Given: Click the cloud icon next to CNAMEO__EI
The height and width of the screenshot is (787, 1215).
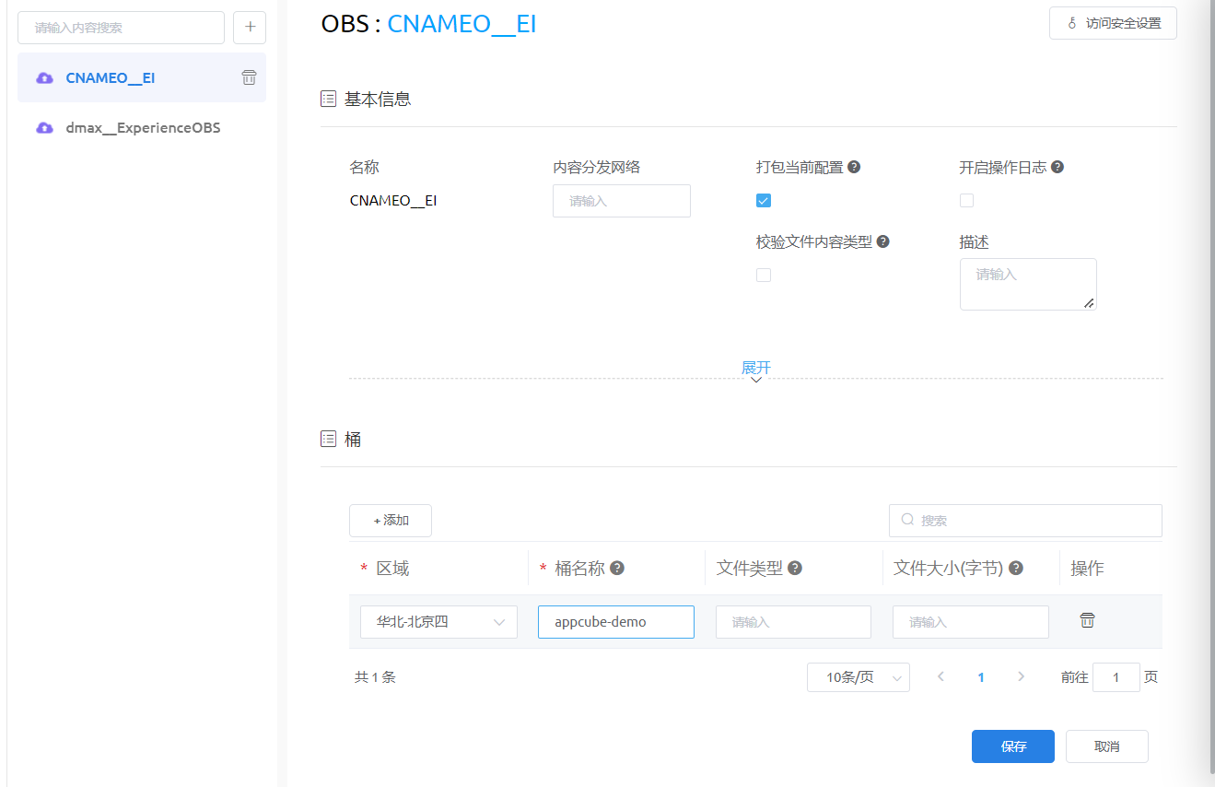Looking at the screenshot, I should (x=44, y=78).
